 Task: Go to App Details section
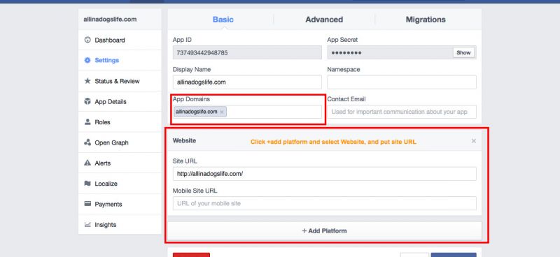(120, 101)
